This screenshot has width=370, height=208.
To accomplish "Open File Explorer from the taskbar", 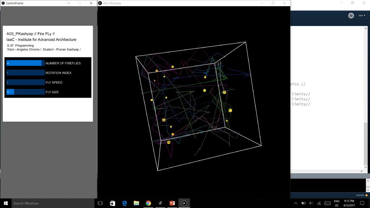I will pos(136,203).
